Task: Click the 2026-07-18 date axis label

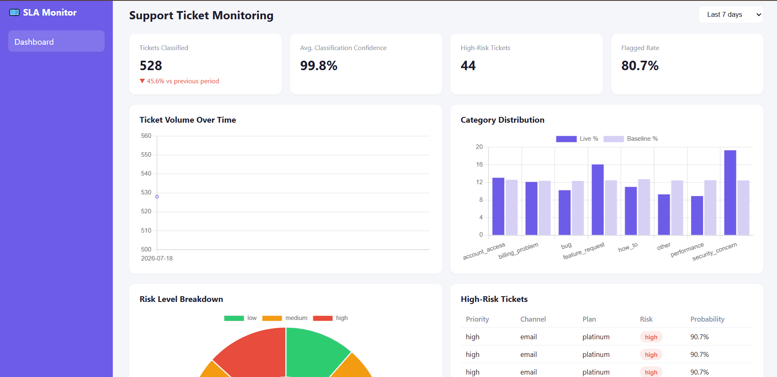Action: click(x=157, y=258)
